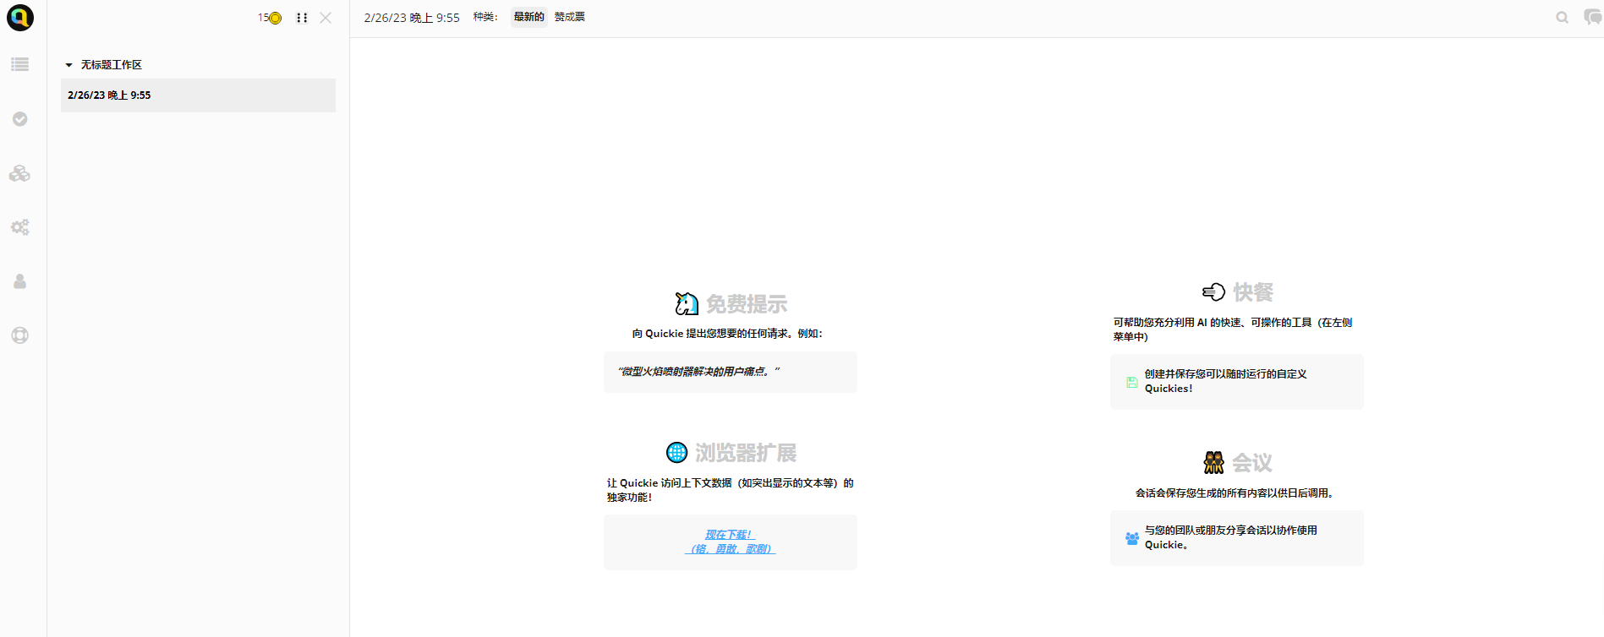
Task: Click the search magnifier icon
Action: click(1562, 18)
